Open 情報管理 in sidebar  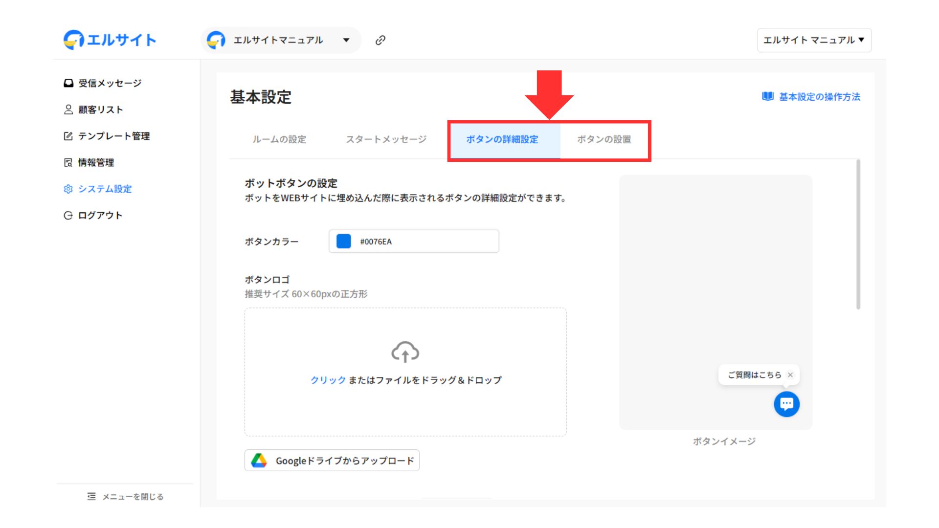click(95, 162)
